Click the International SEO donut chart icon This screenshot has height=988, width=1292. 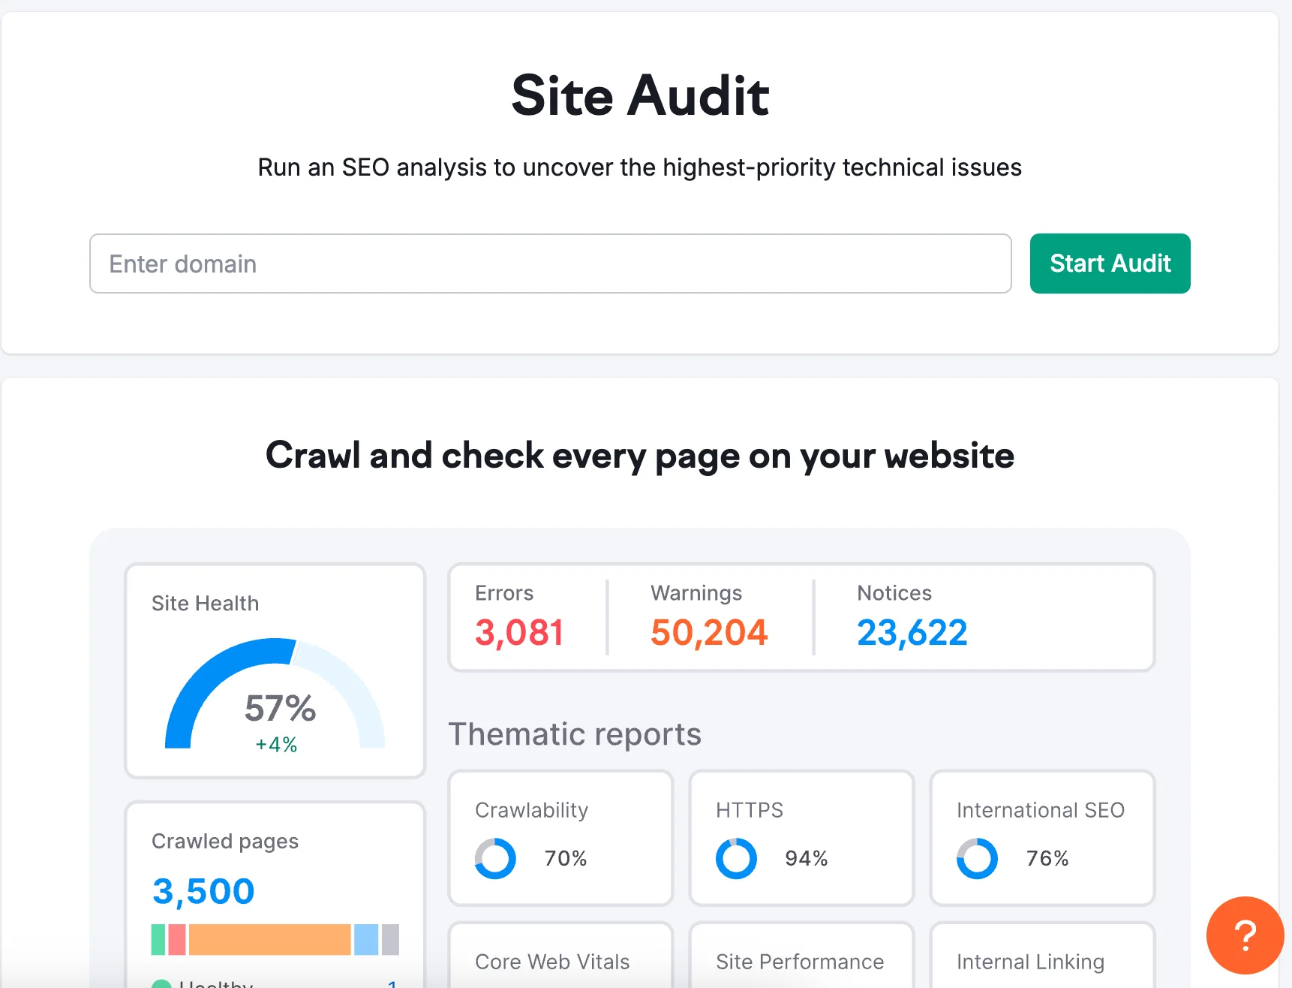977,858
